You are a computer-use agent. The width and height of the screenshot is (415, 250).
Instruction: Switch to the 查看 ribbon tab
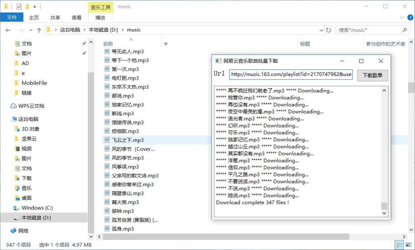coord(76,17)
